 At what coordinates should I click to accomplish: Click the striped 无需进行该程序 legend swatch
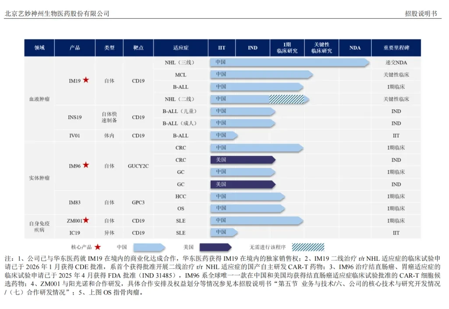[x=308, y=247]
